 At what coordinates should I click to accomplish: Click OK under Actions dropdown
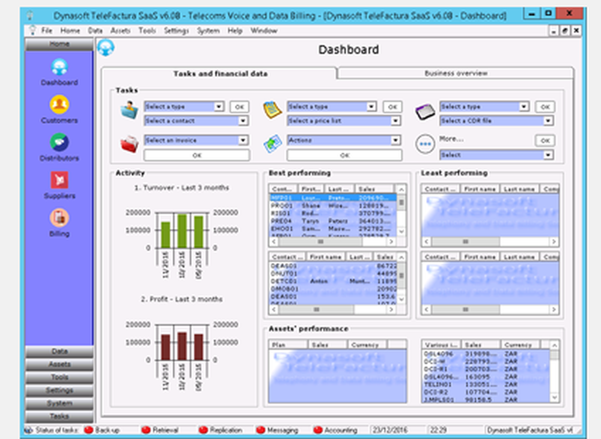tap(344, 155)
